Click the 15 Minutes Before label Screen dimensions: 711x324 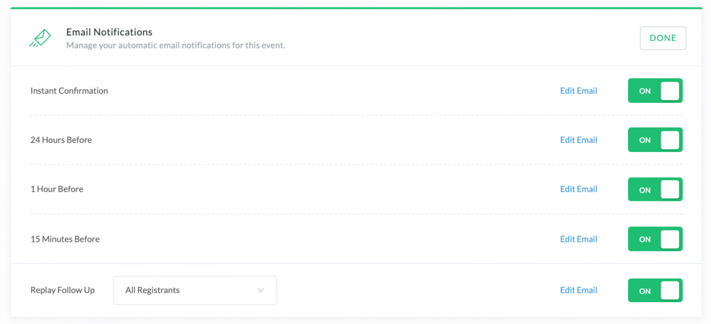pyautogui.click(x=65, y=239)
